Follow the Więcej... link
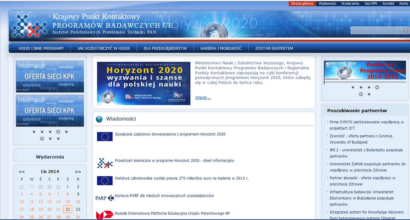This screenshot has height=220, width=410. tap(203, 98)
